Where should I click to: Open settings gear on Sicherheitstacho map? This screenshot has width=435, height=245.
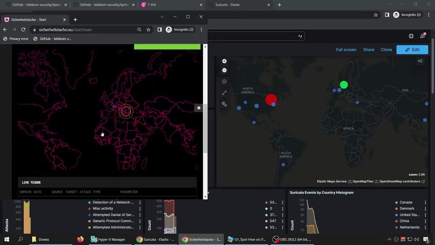pyautogui.click(x=199, y=108)
